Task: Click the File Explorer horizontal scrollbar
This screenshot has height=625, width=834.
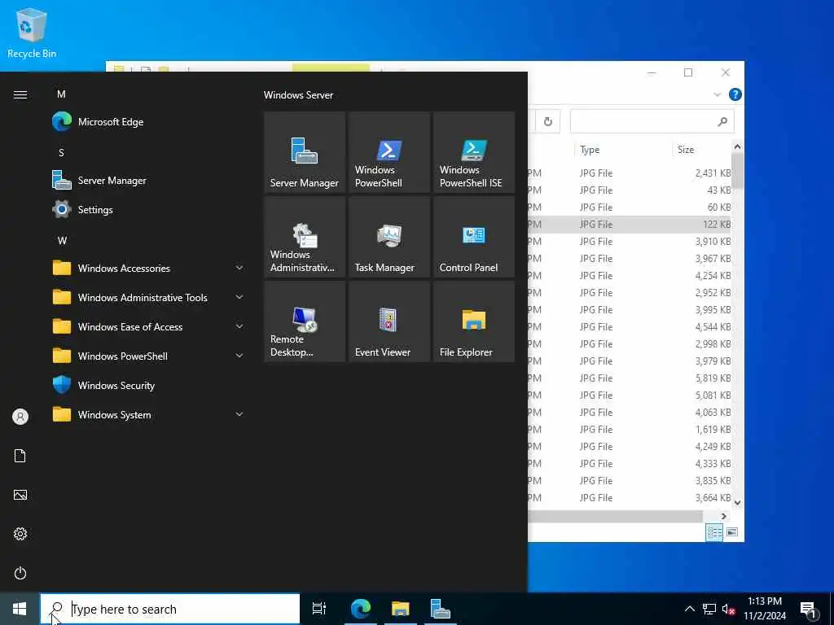Action: (x=616, y=516)
